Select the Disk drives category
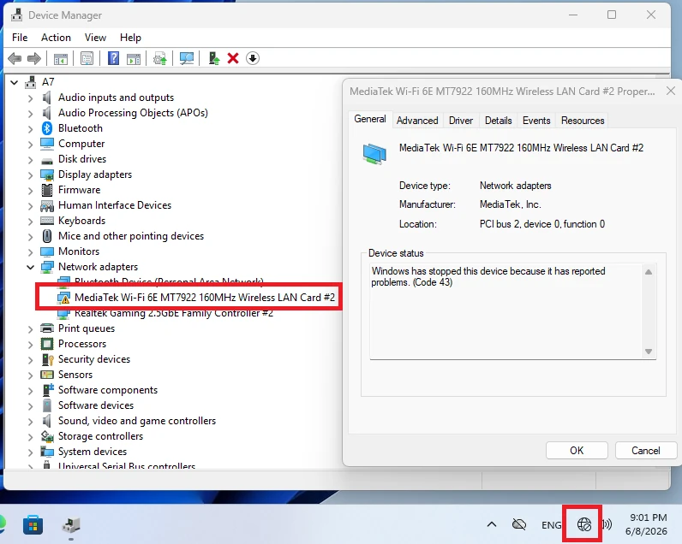The height and width of the screenshot is (544, 682). coord(82,159)
